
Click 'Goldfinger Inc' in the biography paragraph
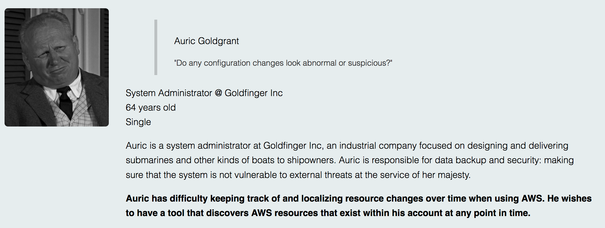pyautogui.click(x=293, y=146)
